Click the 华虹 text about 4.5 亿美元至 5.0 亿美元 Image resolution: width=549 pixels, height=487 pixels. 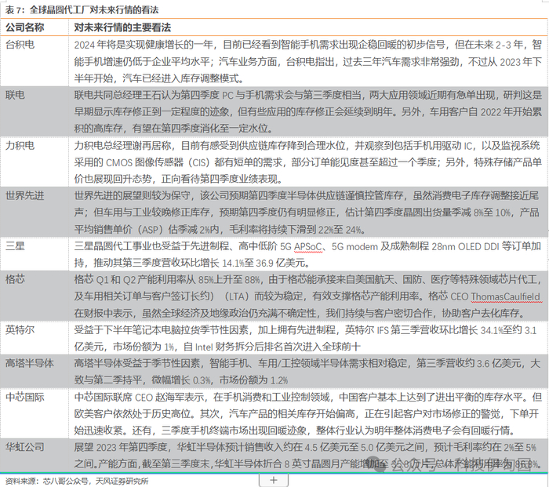[x=307, y=456]
